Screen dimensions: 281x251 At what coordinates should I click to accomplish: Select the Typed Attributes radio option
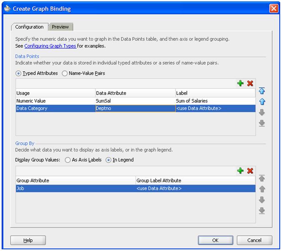19,73
